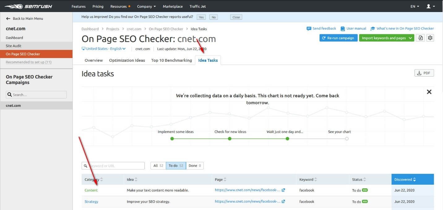
Task: Sort table by Discovered column arrows
Action: tap(415, 179)
